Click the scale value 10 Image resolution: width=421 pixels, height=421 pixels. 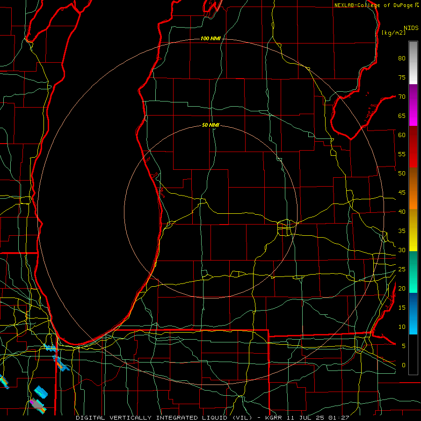click(402, 327)
